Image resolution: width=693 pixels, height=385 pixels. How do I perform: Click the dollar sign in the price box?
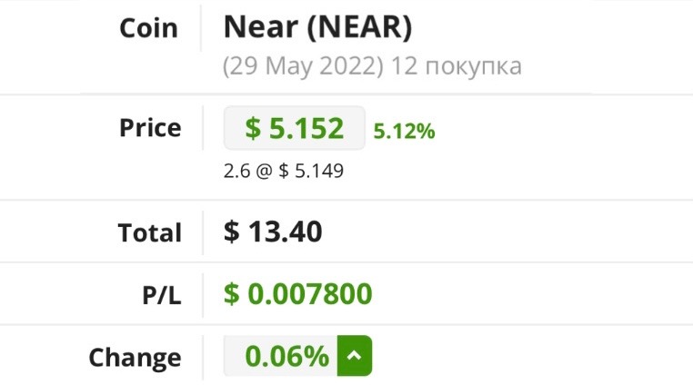[253, 128]
